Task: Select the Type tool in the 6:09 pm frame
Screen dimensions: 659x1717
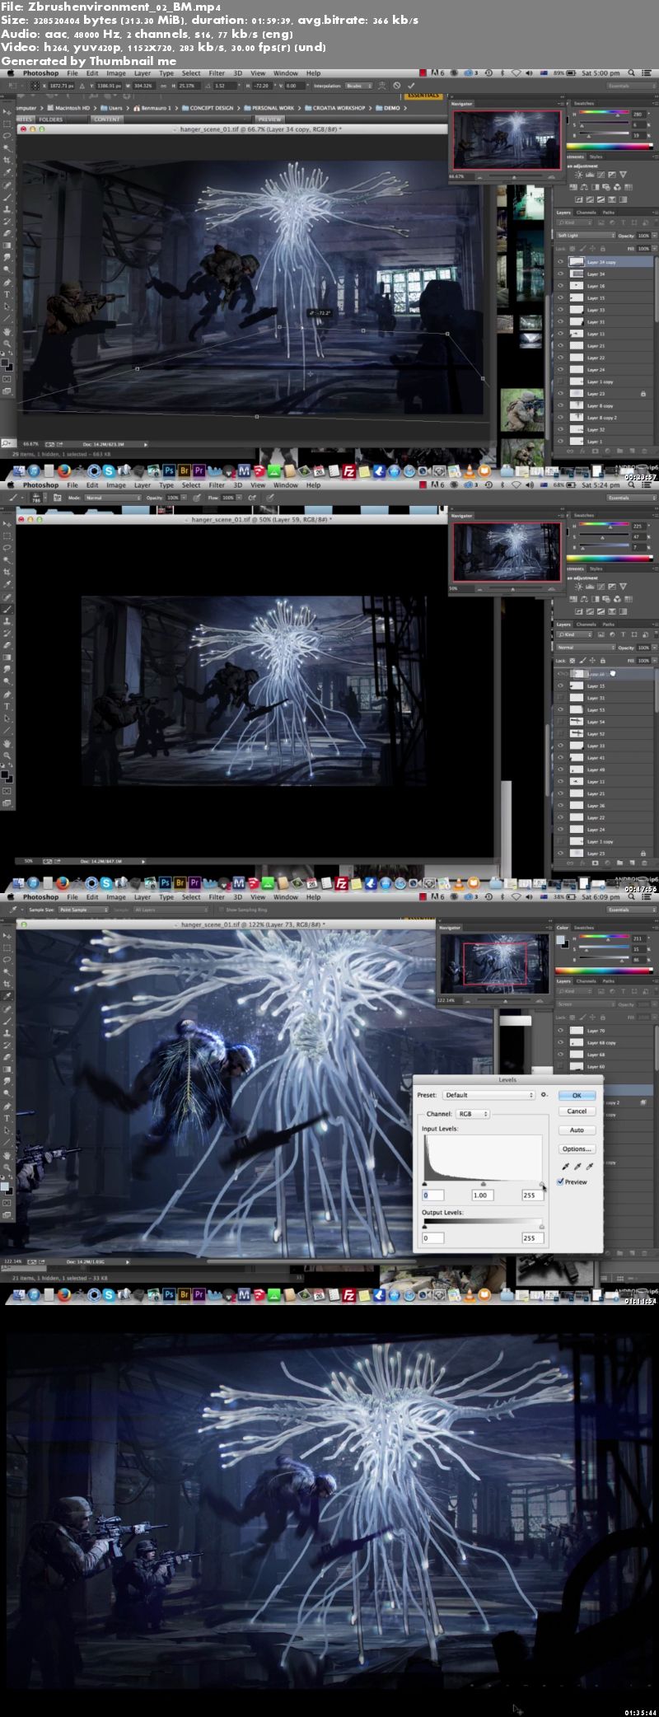Action: tap(7, 1118)
